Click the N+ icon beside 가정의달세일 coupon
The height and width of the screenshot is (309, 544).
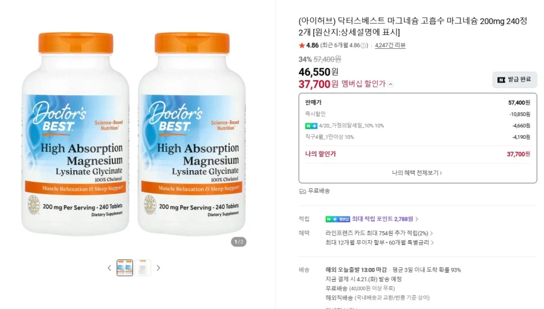coord(311,126)
